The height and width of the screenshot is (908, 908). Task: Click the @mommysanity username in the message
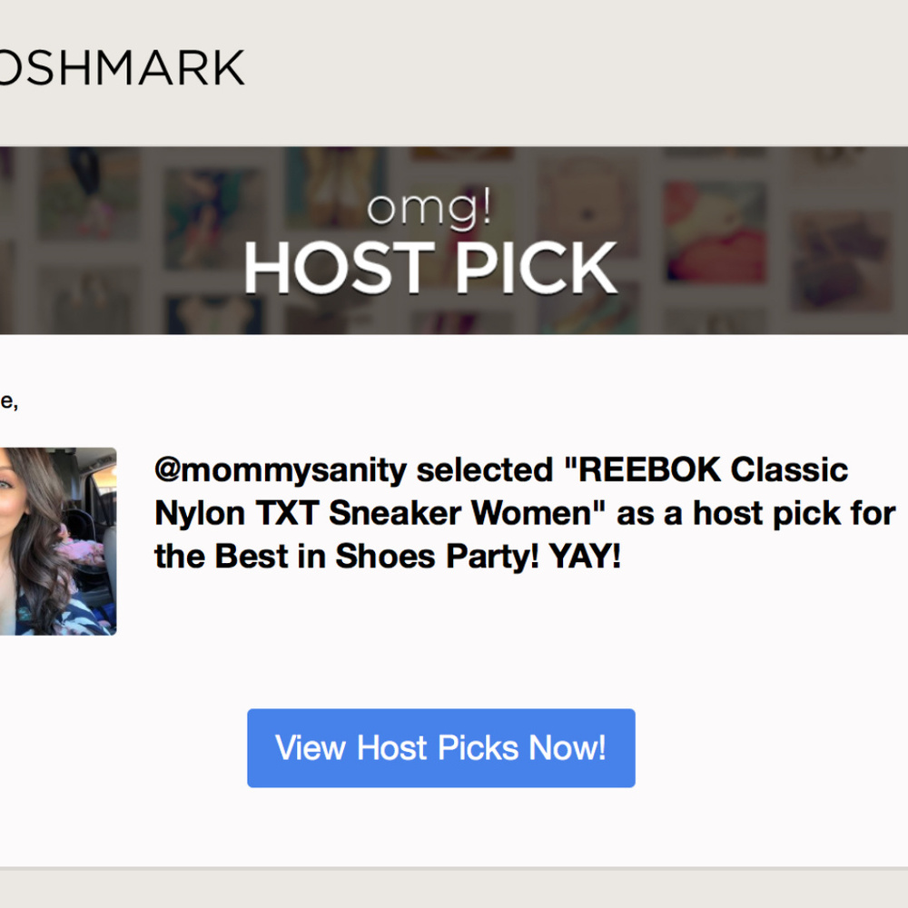tap(281, 469)
